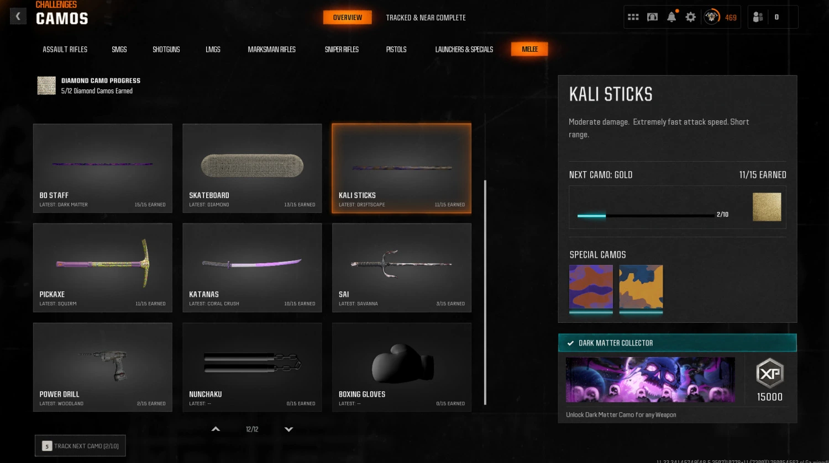
Task: Select the gold camo swatch
Action: 767,207
